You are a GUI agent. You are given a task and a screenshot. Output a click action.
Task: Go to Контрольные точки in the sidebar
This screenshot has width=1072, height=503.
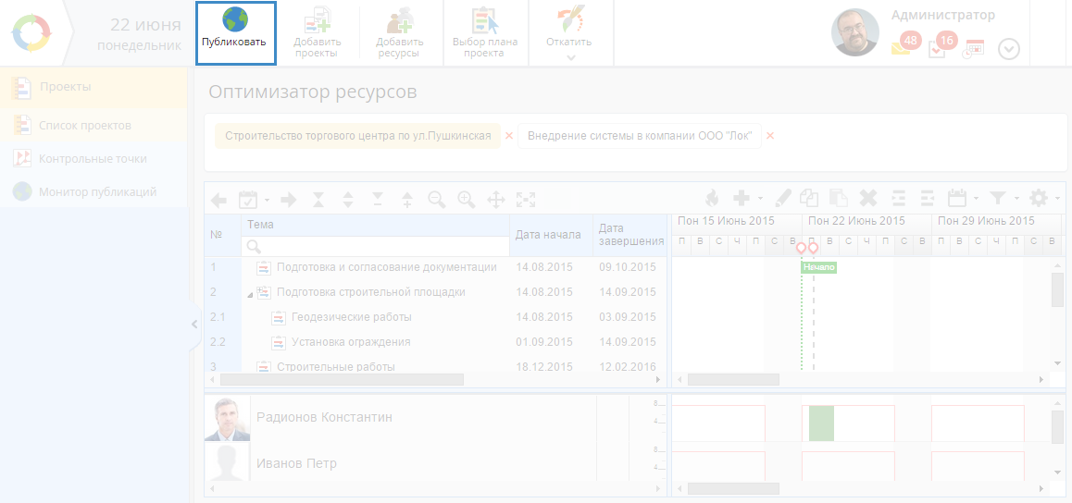tap(93, 158)
